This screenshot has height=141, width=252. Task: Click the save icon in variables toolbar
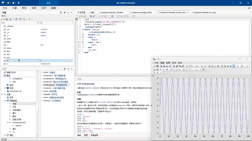7,19
